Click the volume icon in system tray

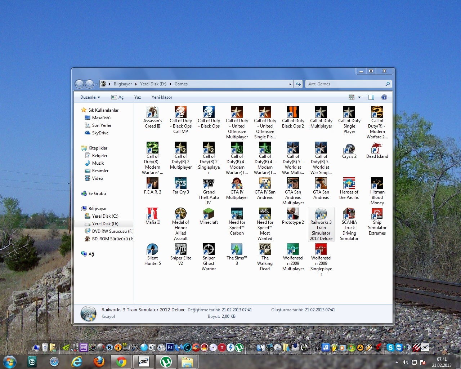[x=405, y=362]
